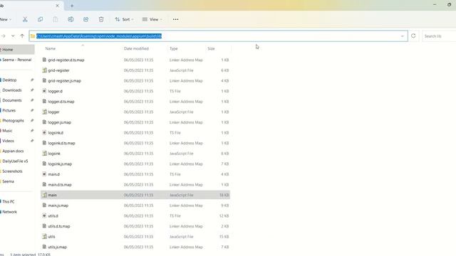The height and width of the screenshot is (256, 456).
Task: Sort by Name column header
Action: [51, 48]
